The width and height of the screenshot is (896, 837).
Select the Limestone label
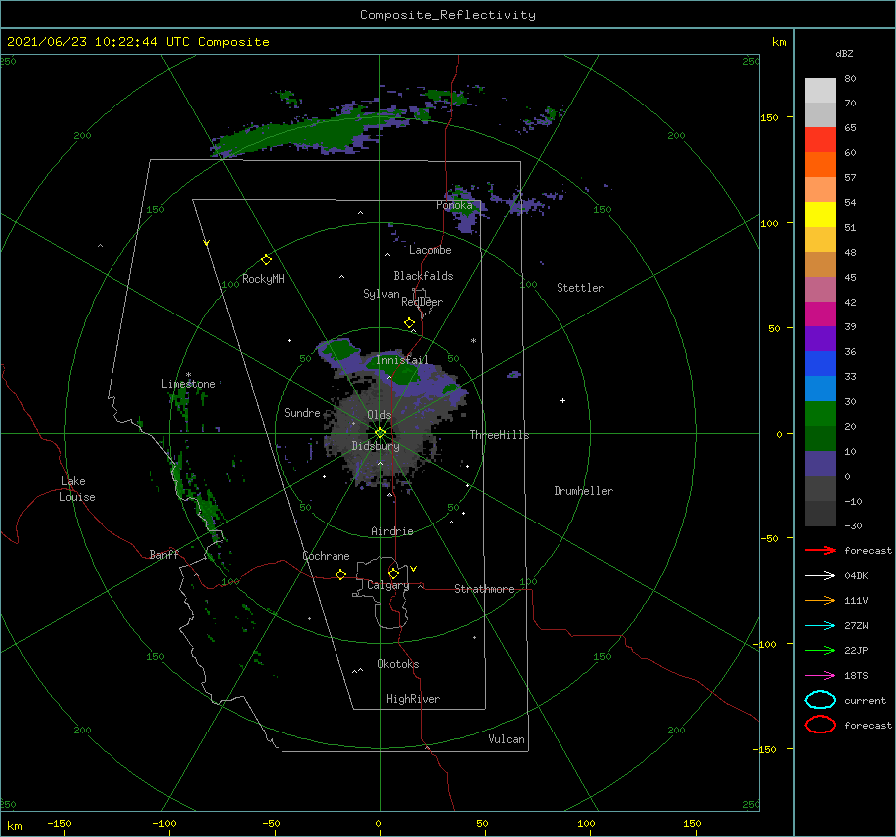[x=188, y=384]
